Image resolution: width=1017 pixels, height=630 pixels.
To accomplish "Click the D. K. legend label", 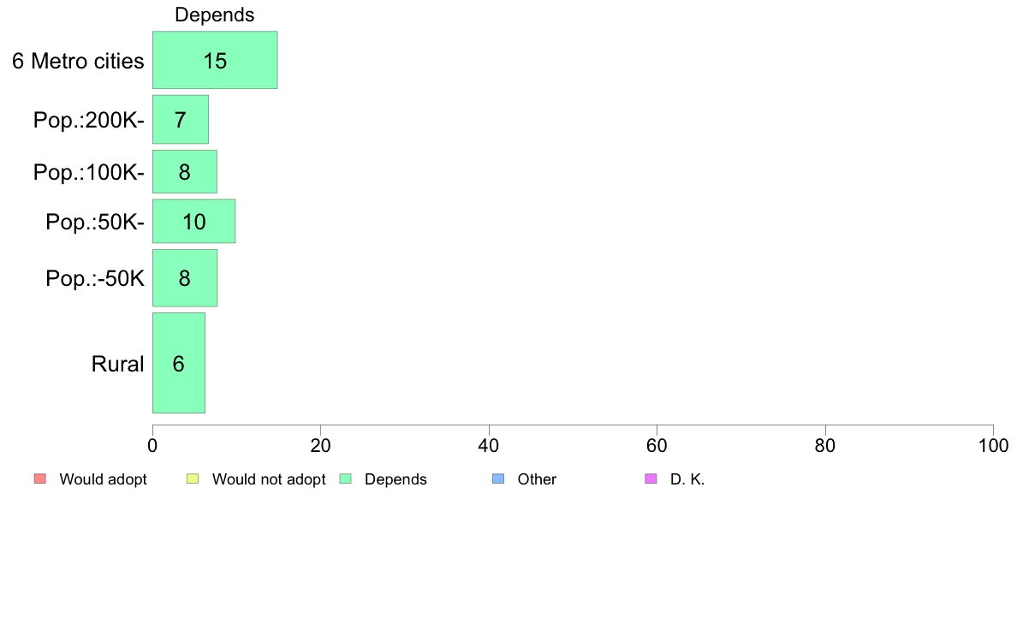I will point(687,479).
